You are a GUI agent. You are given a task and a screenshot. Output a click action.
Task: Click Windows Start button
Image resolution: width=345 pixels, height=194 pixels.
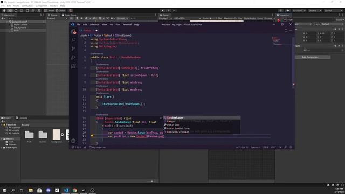tap(4, 190)
